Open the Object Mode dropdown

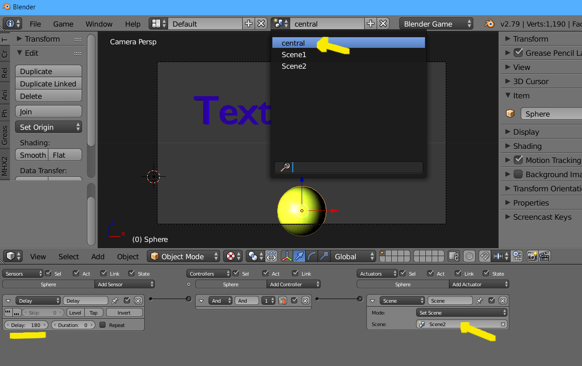183,256
